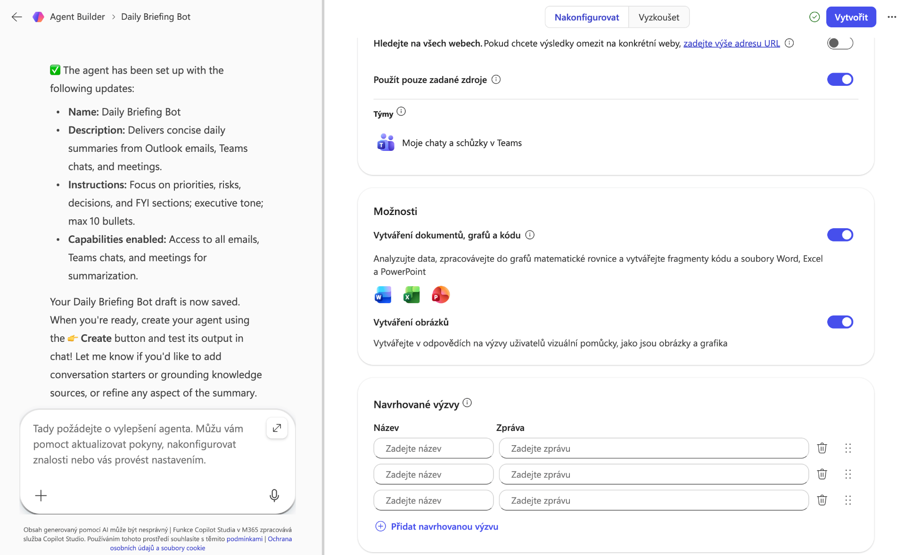Show info for Vytváření dokumentů, grafů a kódu
The height and width of the screenshot is (555, 905).
[530, 235]
